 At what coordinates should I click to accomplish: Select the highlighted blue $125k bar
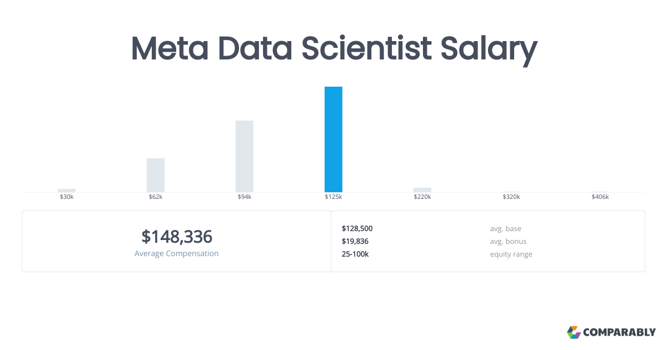(x=333, y=139)
